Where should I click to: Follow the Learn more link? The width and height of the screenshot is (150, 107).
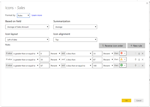coord(37,15)
